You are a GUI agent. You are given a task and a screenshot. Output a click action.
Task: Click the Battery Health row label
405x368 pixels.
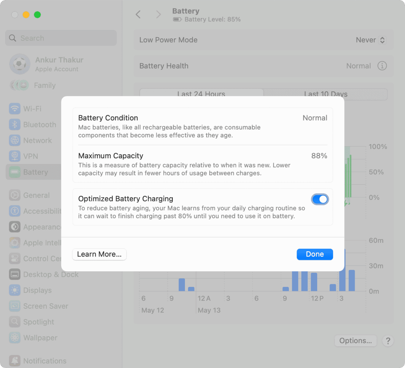164,66
